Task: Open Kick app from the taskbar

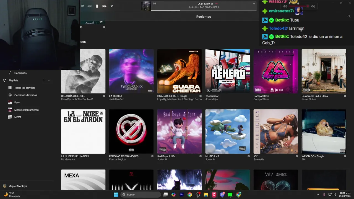Action: pos(230,195)
